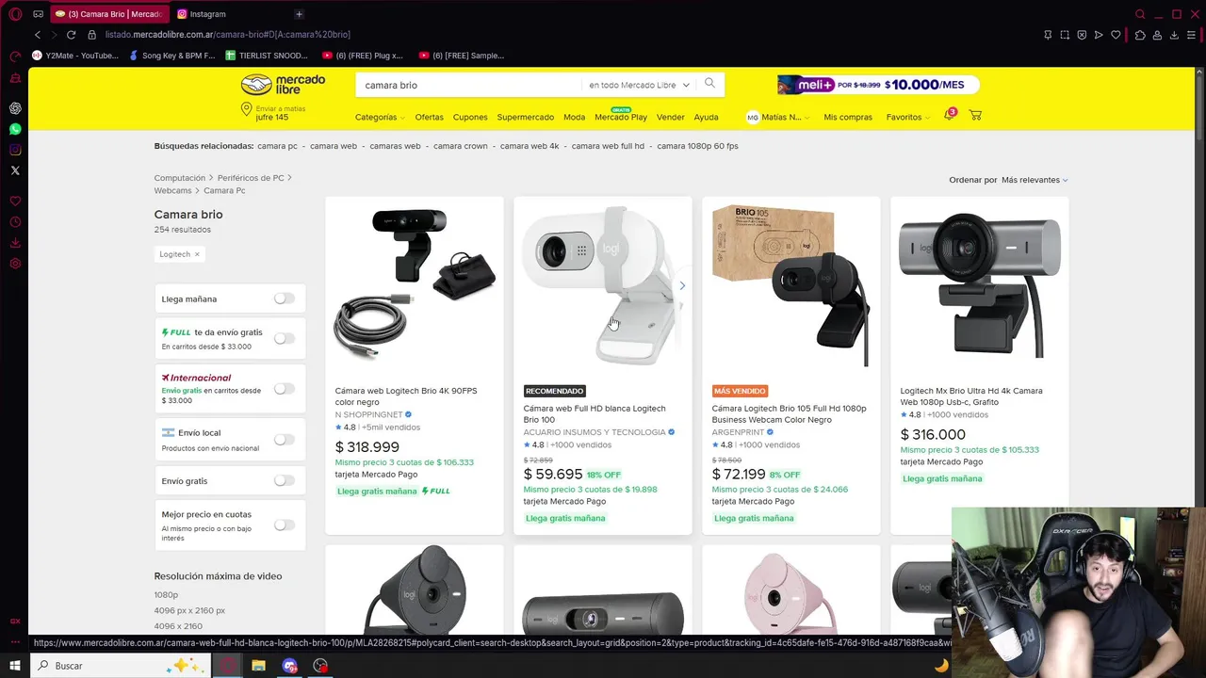Open Logitech Mx Brio Ultra Hd 4k listing
1206x678 pixels.
971,396
